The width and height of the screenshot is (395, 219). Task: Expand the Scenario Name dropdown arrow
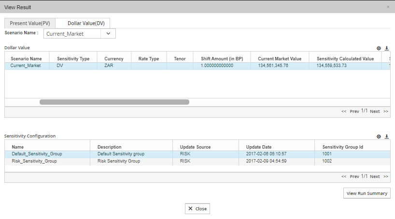108,34
